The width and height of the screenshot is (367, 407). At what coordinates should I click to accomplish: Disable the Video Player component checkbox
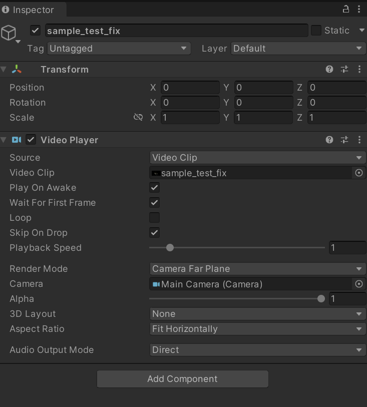[x=31, y=140]
